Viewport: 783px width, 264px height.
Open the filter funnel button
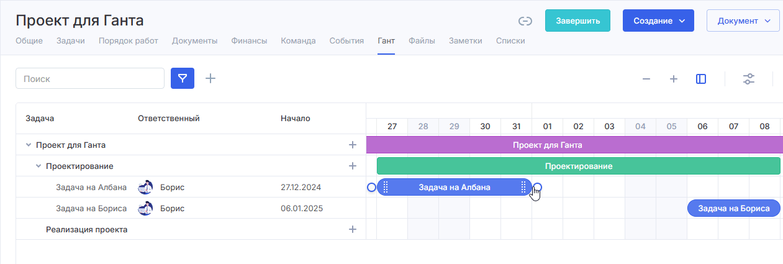click(183, 78)
